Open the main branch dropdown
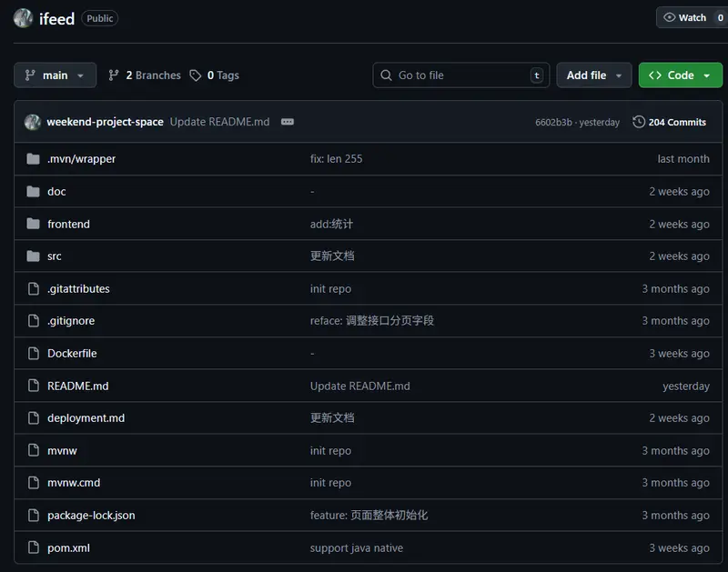 (x=55, y=75)
